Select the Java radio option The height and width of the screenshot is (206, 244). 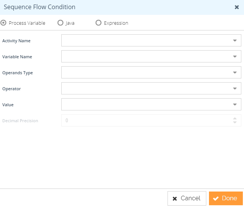[60, 23]
